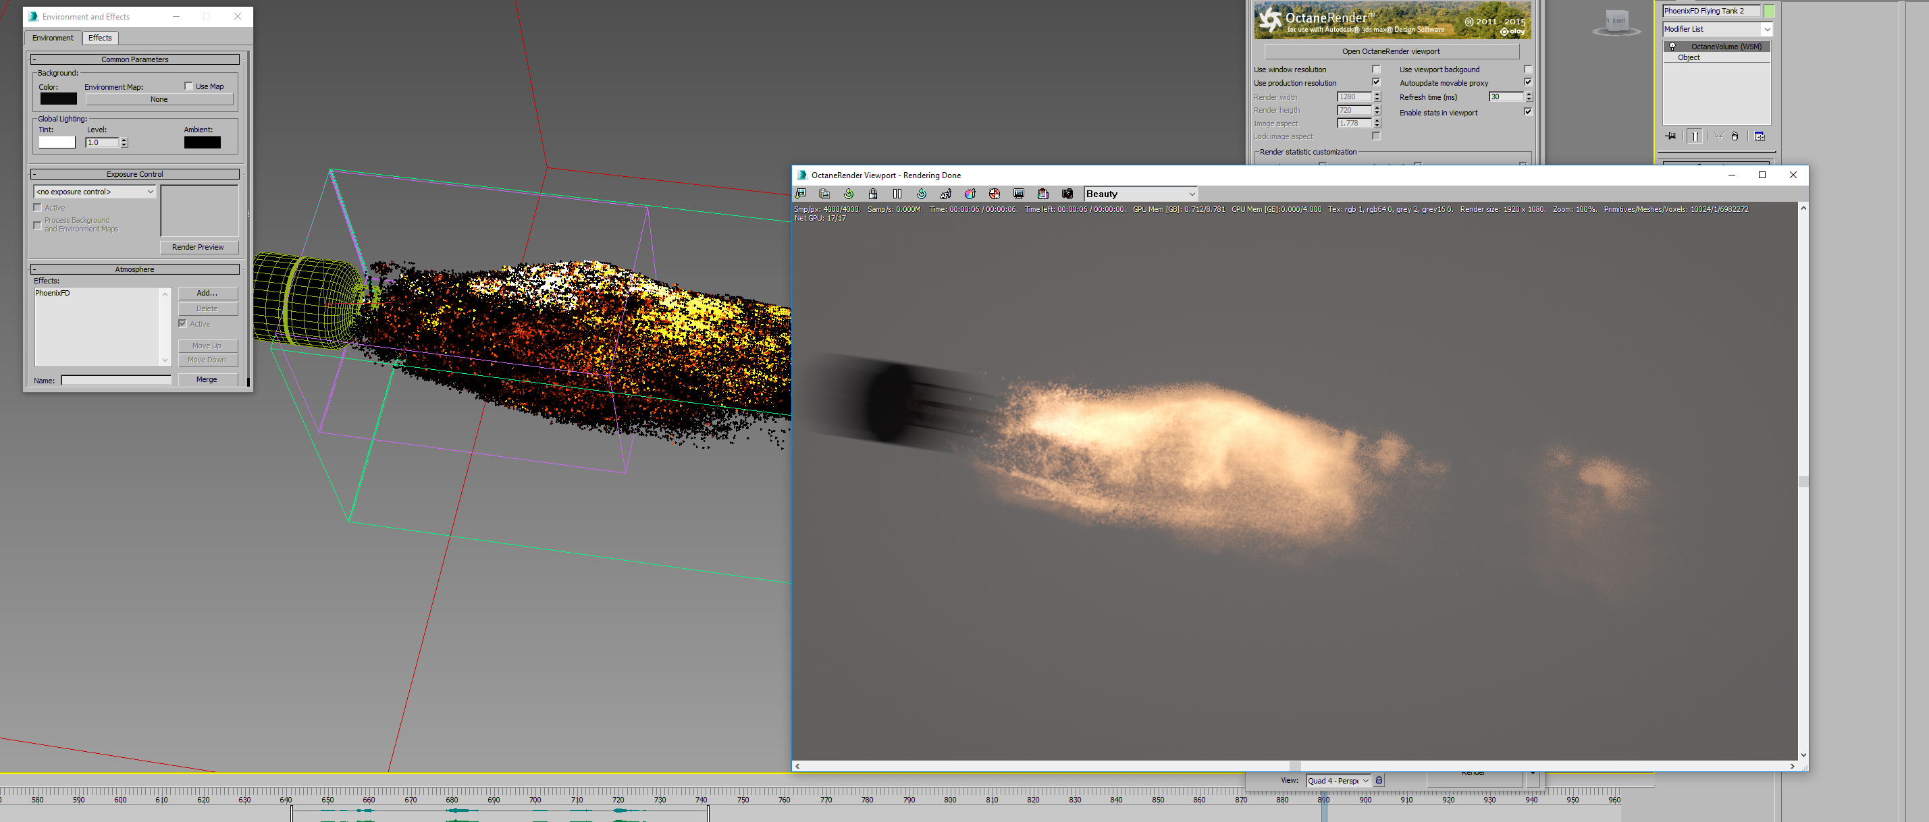
Task: Switch to the Effects tab
Action: (x=100, y=37)
